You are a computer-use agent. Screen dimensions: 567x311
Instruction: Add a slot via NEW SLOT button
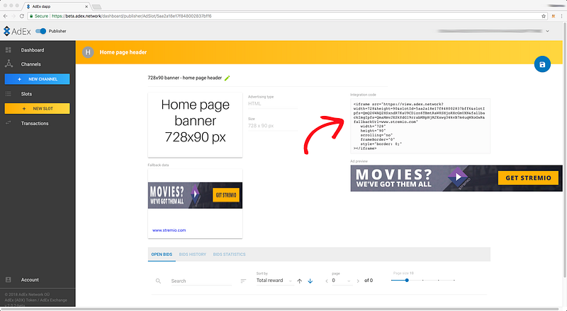38,109
